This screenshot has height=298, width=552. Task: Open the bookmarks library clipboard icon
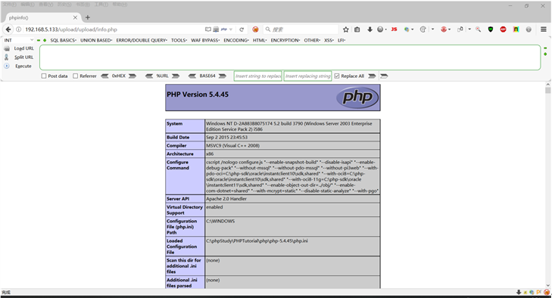(x=357, y=29)
